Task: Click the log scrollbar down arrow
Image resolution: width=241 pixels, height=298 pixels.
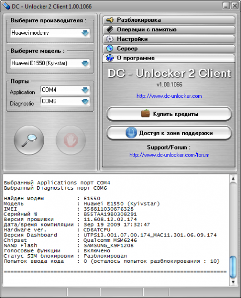Action: pyautogui.click(x=233, y=282)
